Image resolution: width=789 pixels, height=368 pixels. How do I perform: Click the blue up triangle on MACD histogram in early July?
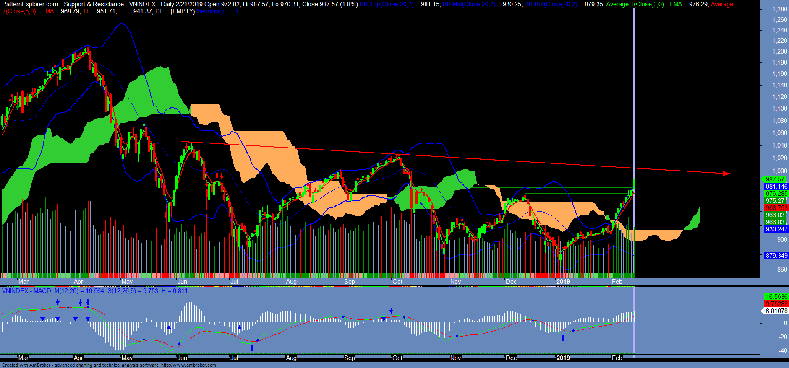[239, 327]
